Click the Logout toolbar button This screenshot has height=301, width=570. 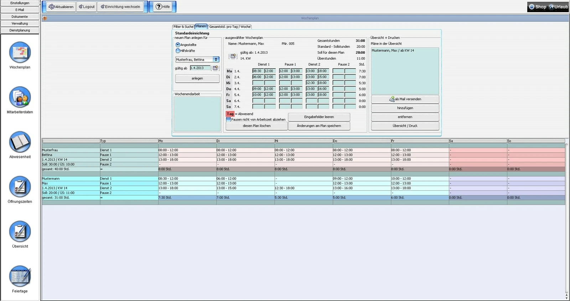87,7
